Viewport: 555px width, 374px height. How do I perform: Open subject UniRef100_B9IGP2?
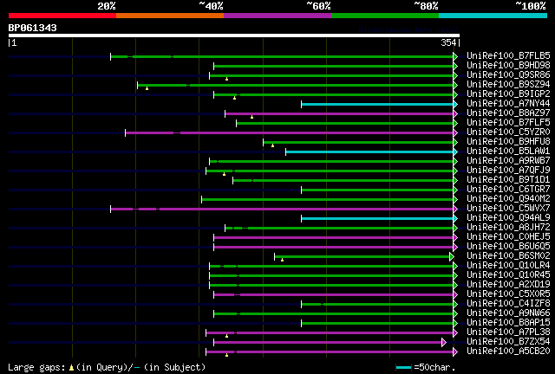508,94
